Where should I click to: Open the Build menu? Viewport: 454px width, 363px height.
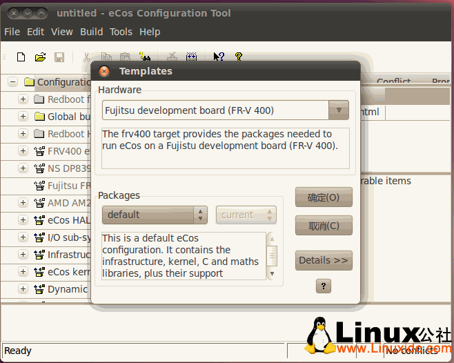(x=91, y=32)
